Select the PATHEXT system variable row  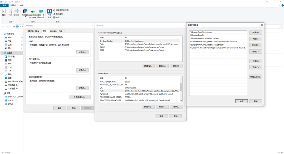point(140,94)
